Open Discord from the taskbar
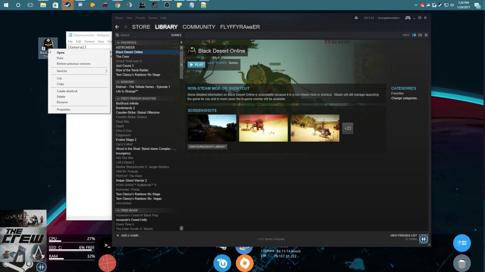Image resolution: width=485 pixels, height=272 pixels. tap(80, 5)
